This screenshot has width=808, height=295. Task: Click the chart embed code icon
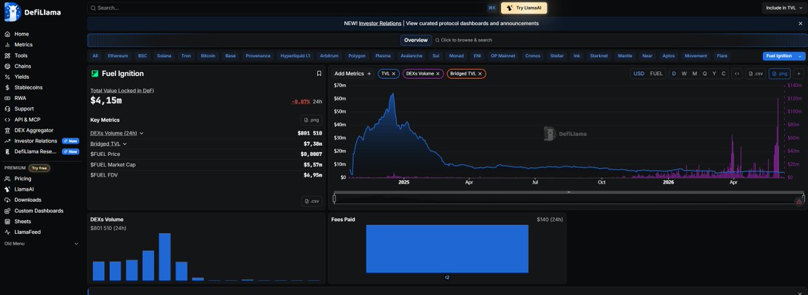click(737, 73)
